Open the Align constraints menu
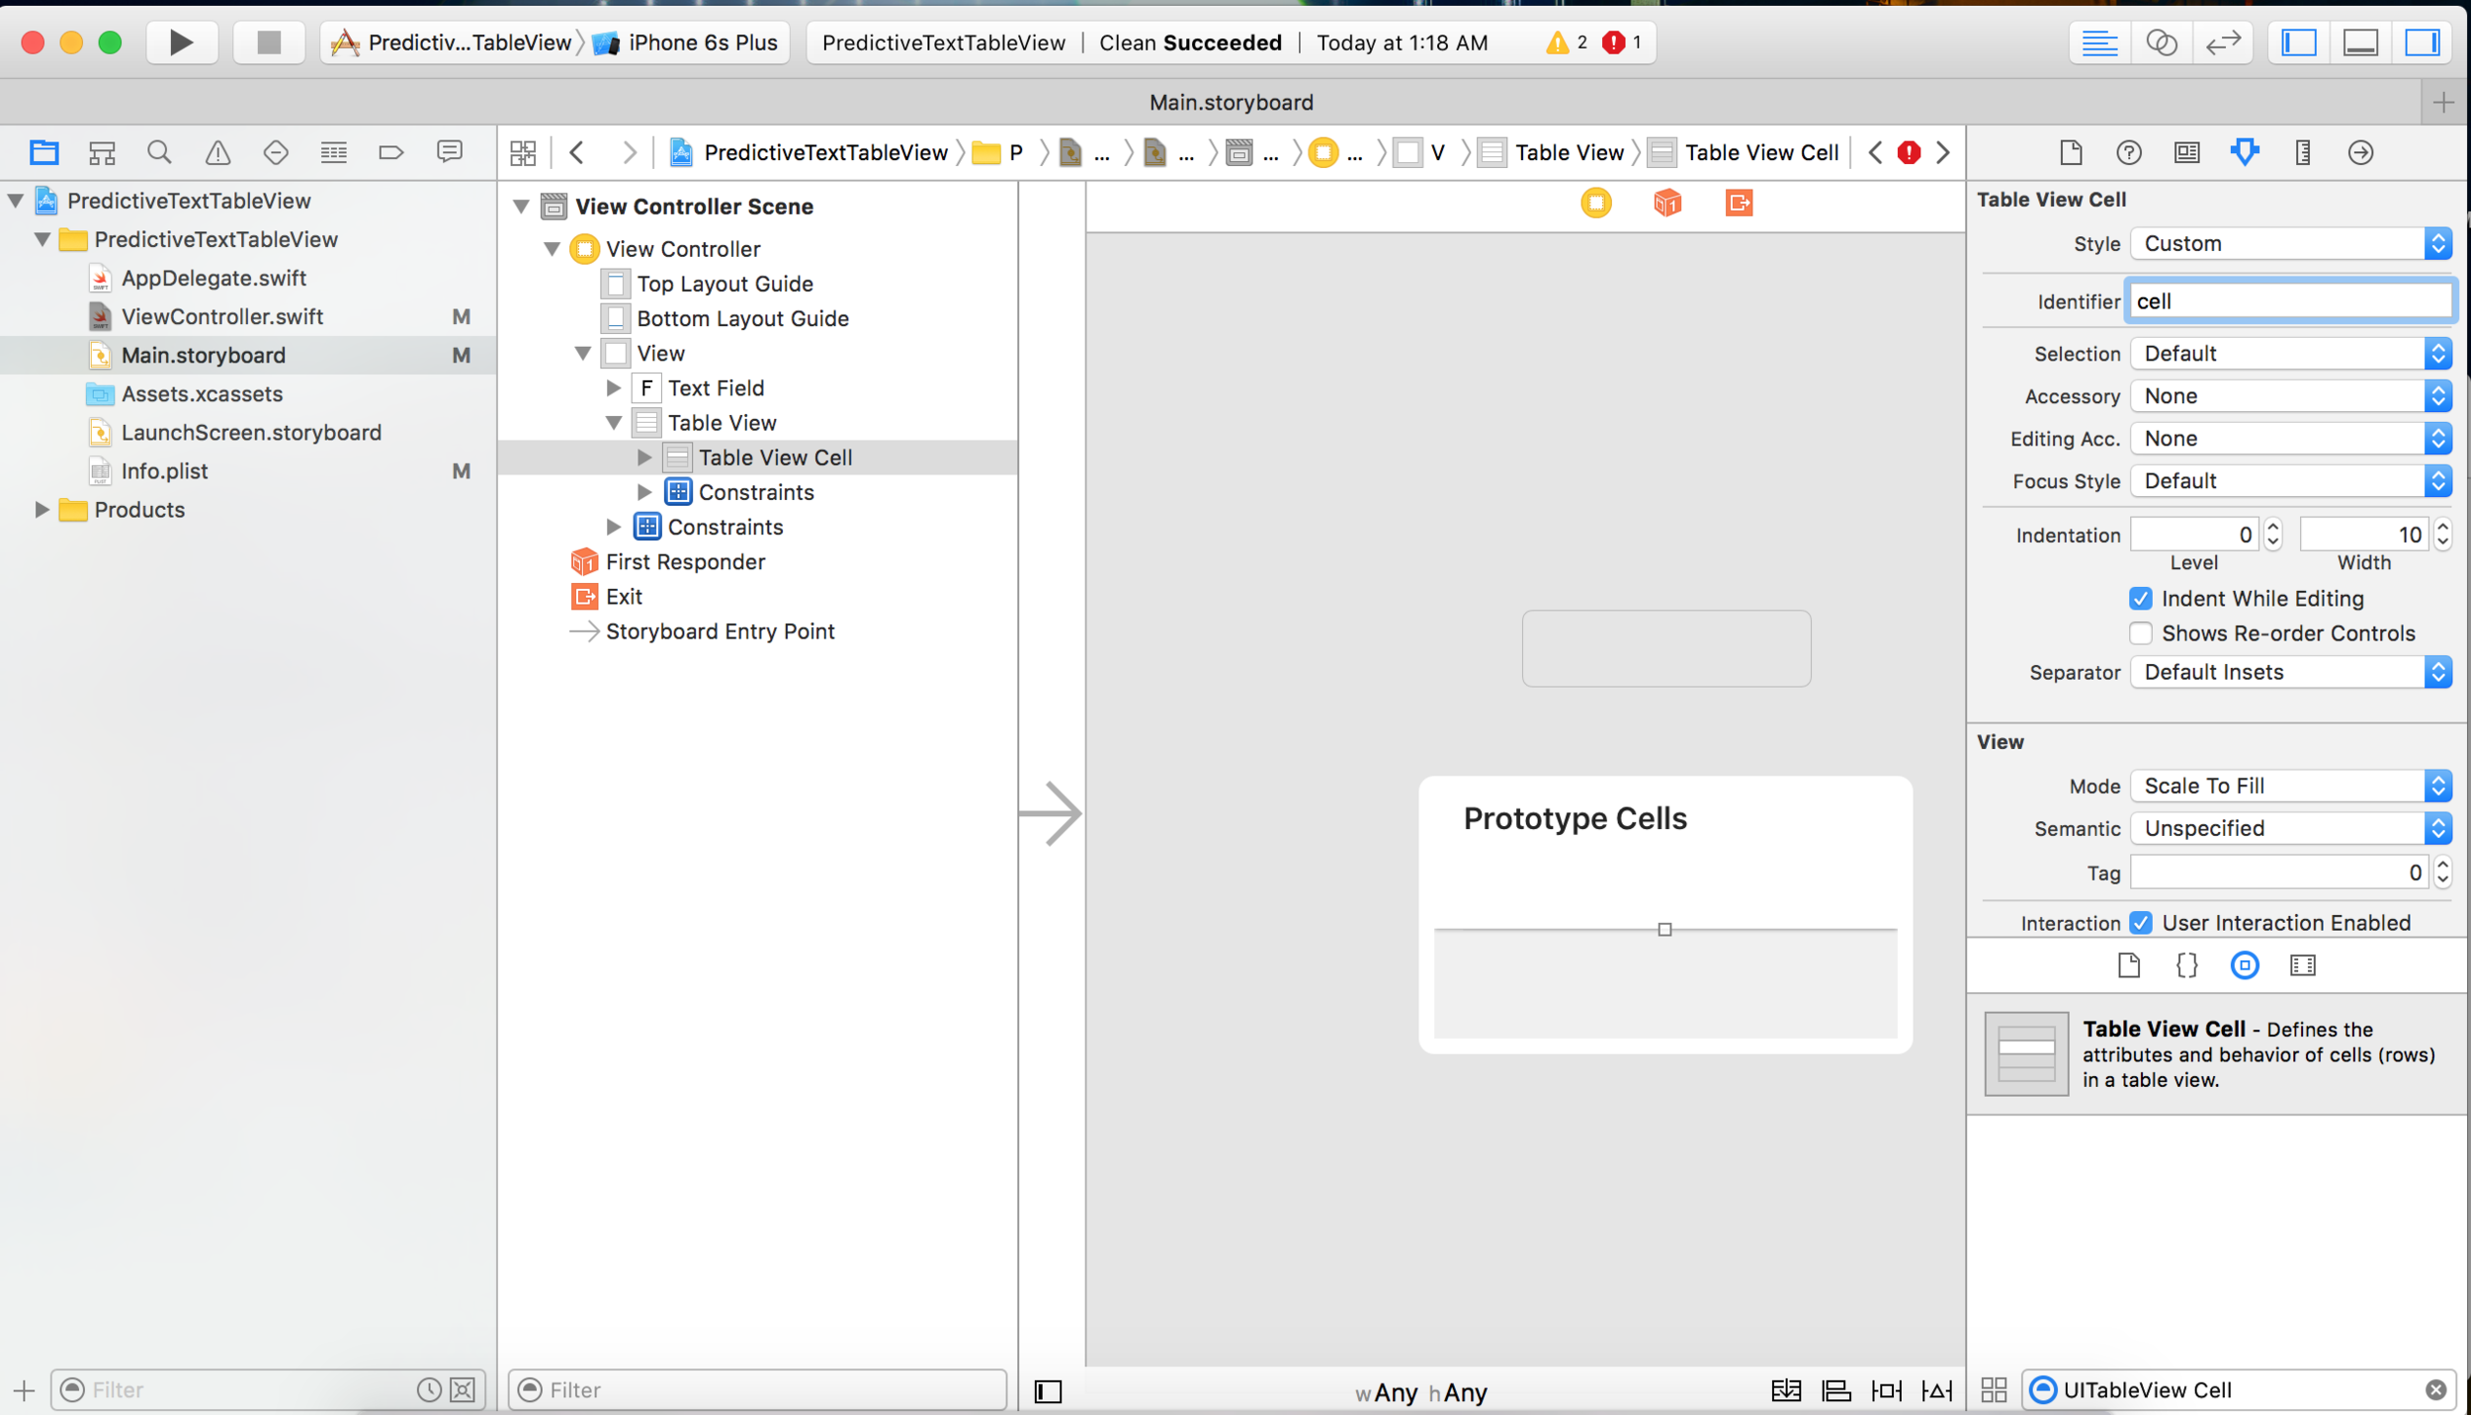The image size is (2471, 1415). [1836, 1391]
